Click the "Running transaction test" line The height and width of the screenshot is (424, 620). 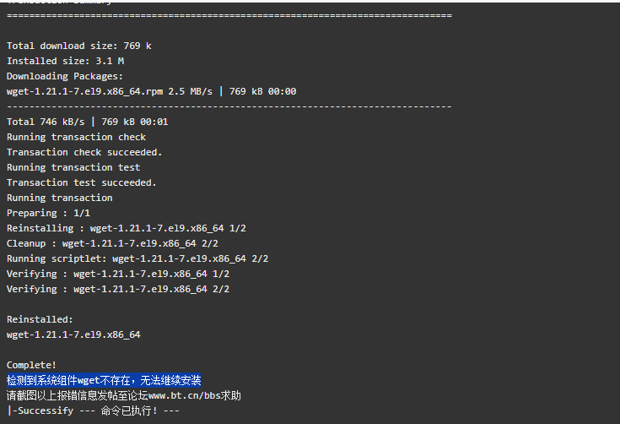(73, 167)
